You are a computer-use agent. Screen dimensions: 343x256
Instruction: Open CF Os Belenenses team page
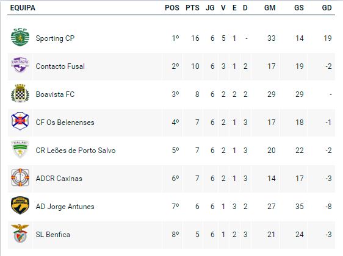click(x=65, y=123)
